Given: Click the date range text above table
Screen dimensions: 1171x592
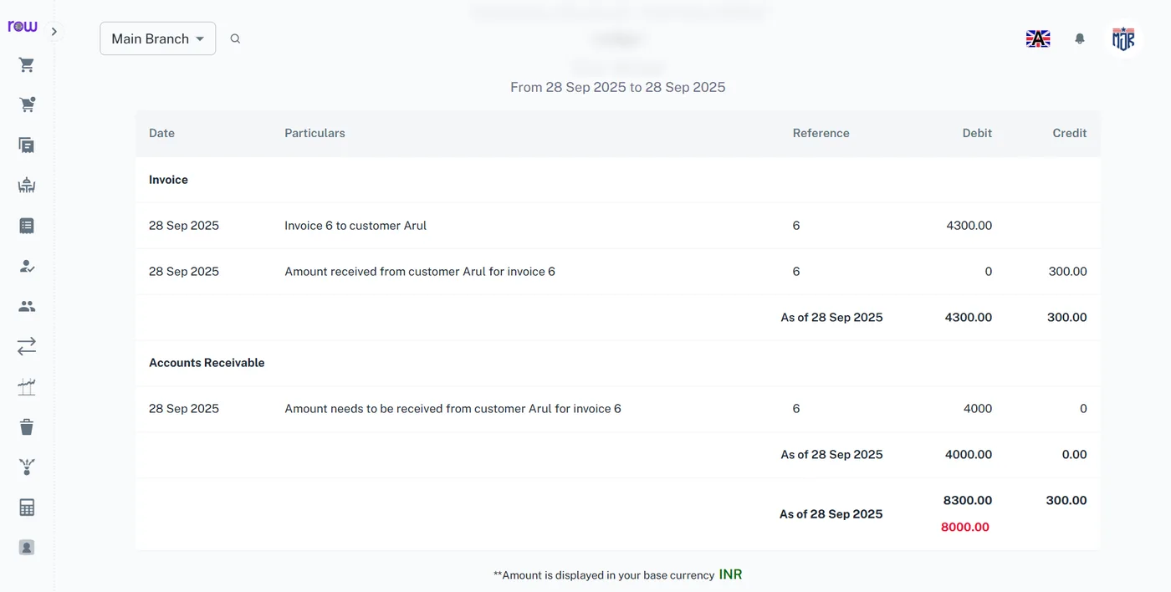Looking at the screenshot, I should click(618, 87).
